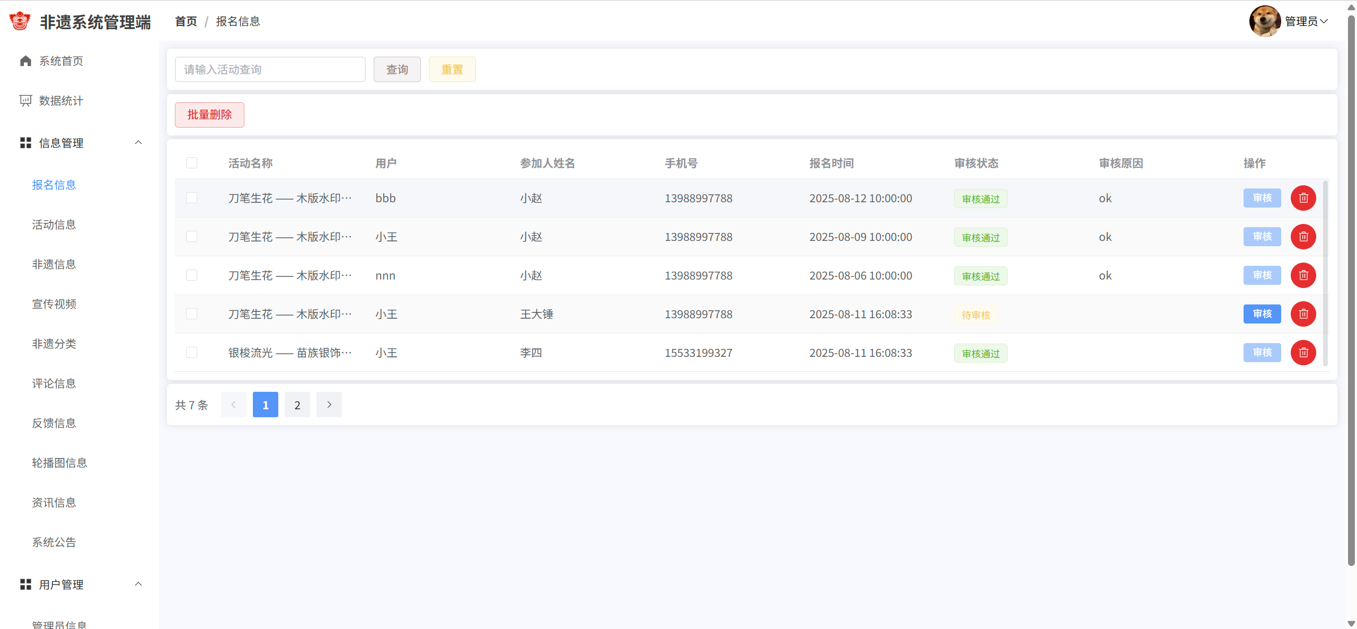Image resolution: width=1357 pixels, height=629 pixels.
Task: Click the 批量删除 button
Action: (209, 115)
